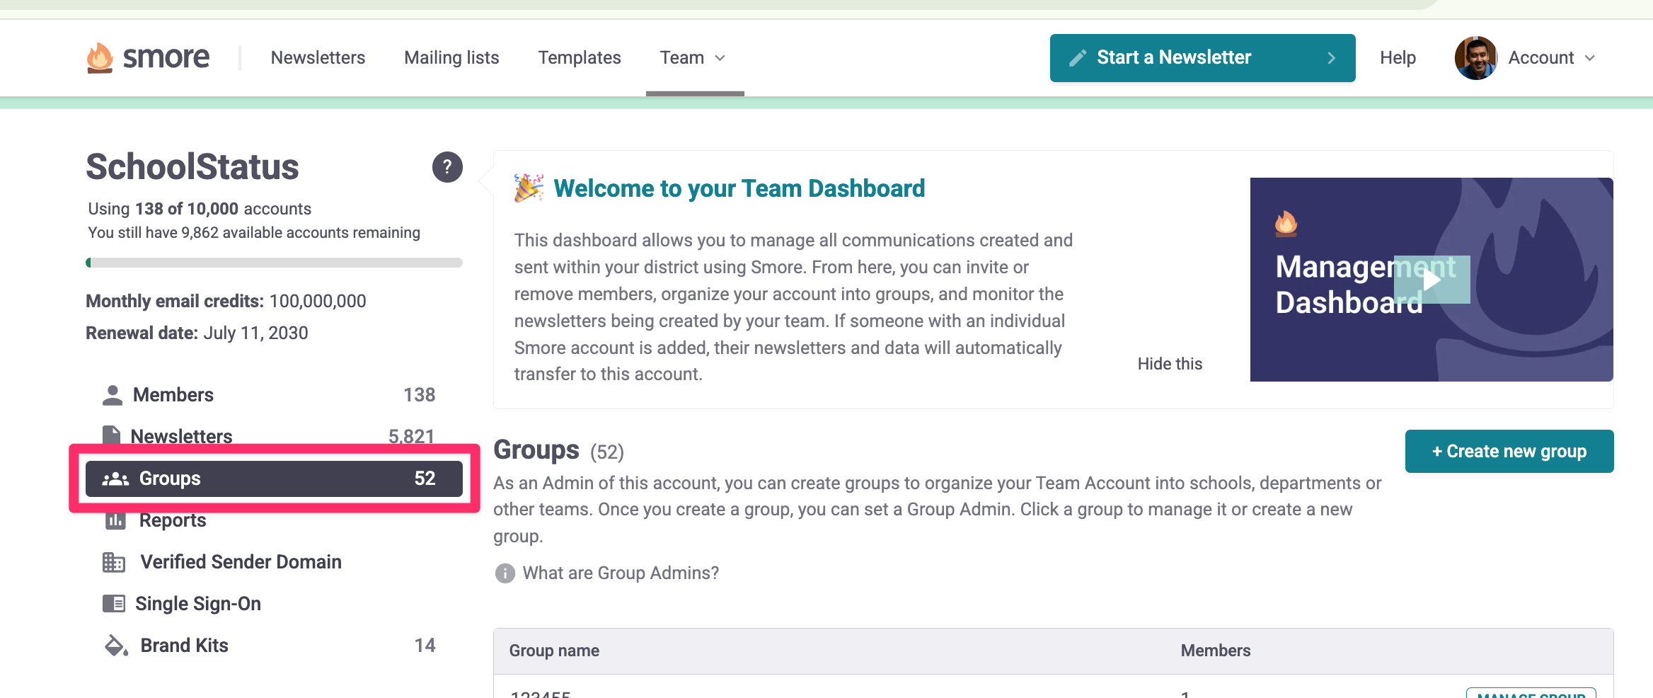Go to Mailing lists
This screenshot has height=698, width=1653.
coord(451,58)
